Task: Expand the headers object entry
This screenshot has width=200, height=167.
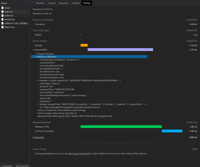Action: [38, 80]
